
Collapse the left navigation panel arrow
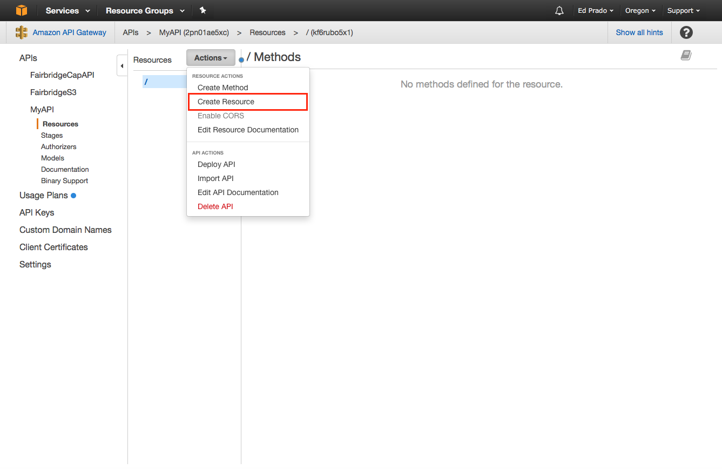pyautogui.click(x=122, y=66)
